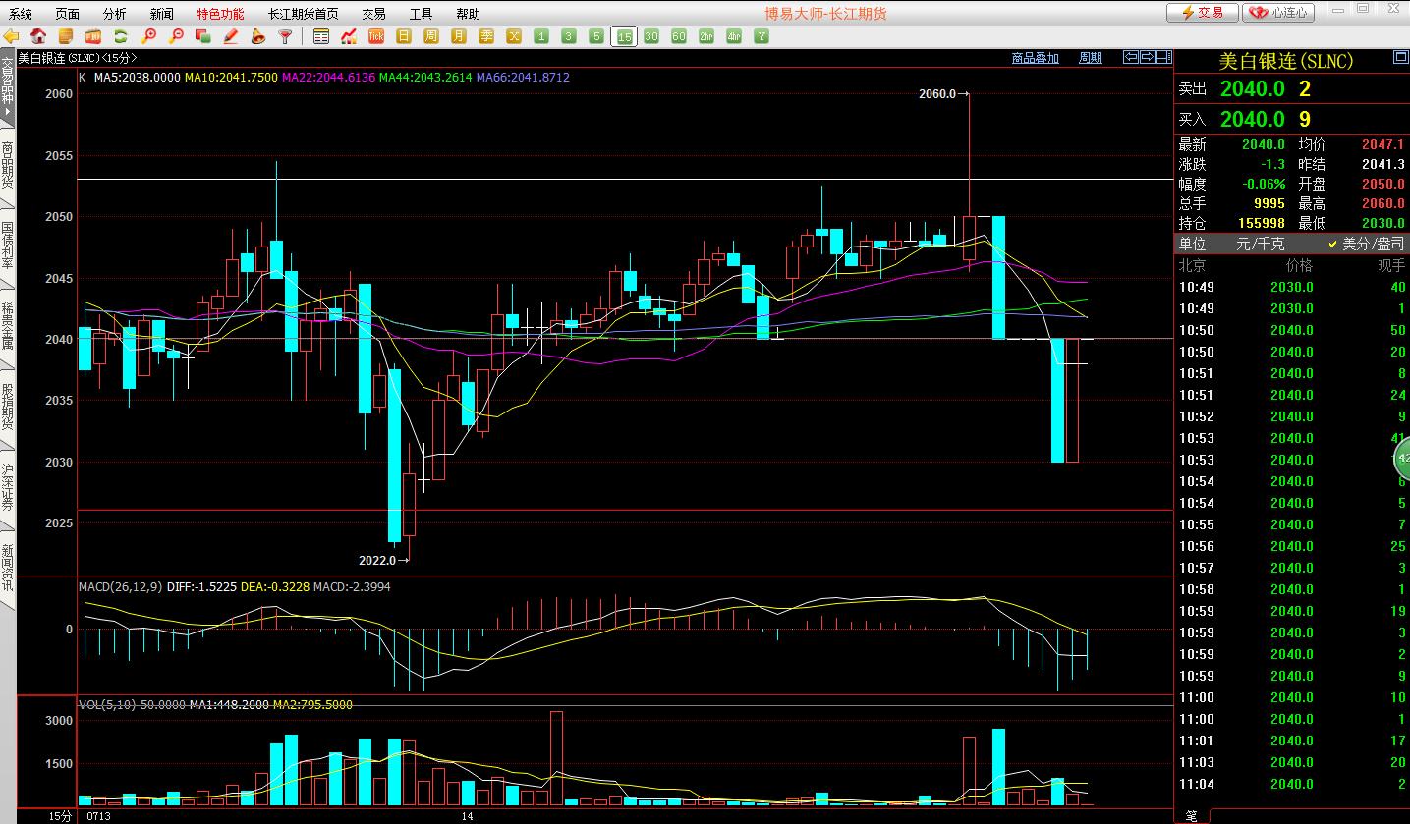Switch to 30-minute period button
The height and width of the screenshot is (824, 1410).
(651, 36)
